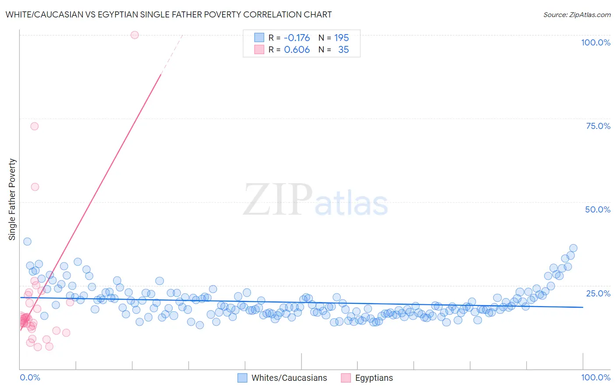Click the blue Whites/Caucasians legend swatch at bottom

click(x=242, y=378)
